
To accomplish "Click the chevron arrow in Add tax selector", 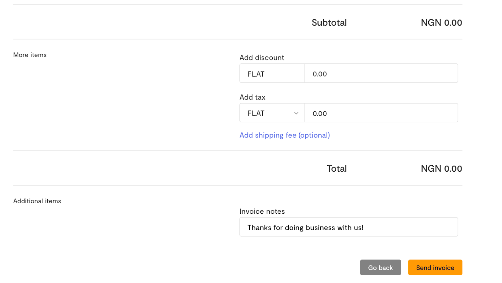I will [296, 113].
